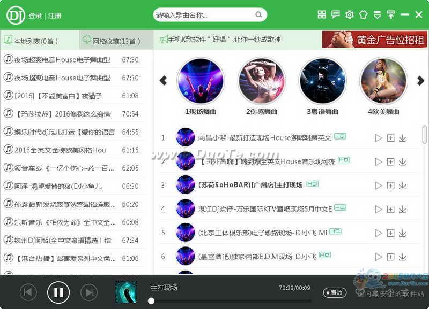Select 软州Dj阿智 全中文粤语精选 in playlist

(x=73, y=240)
